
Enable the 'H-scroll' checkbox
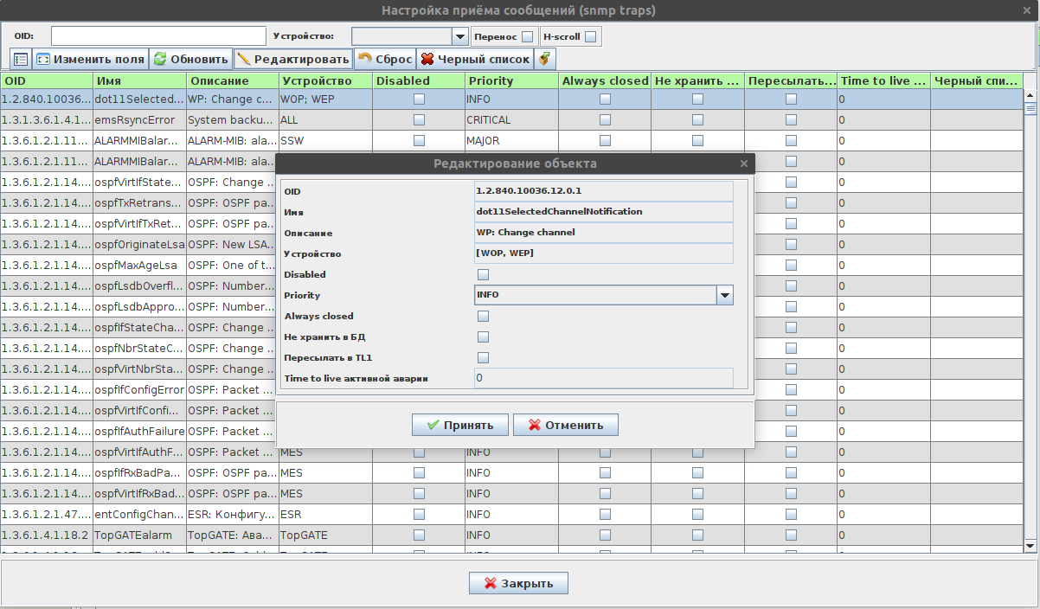590,37
